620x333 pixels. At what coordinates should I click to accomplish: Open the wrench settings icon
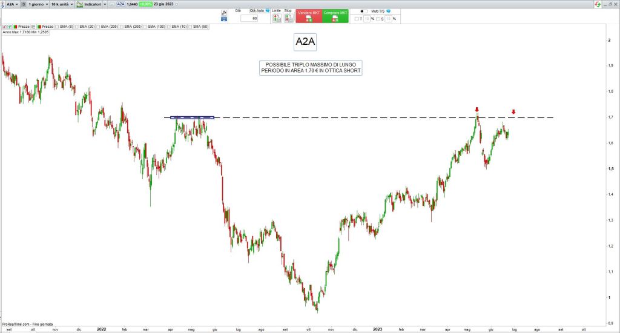[x=224, y=12]
